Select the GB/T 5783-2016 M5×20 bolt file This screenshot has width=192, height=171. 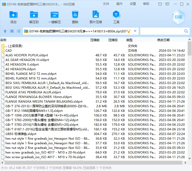(94, 125)
